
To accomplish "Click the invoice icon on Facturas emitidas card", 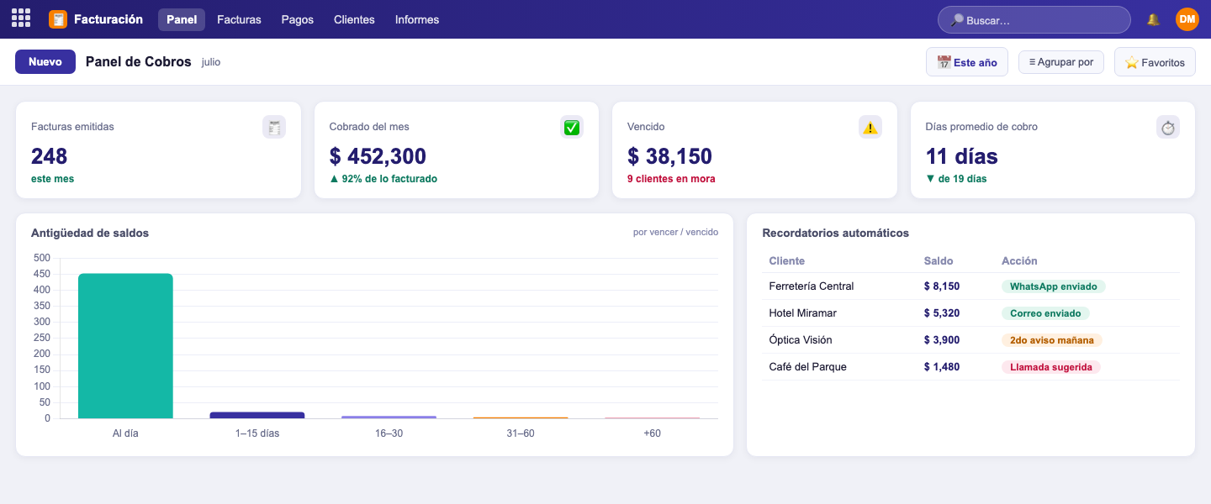I will (x=274, y=128).
